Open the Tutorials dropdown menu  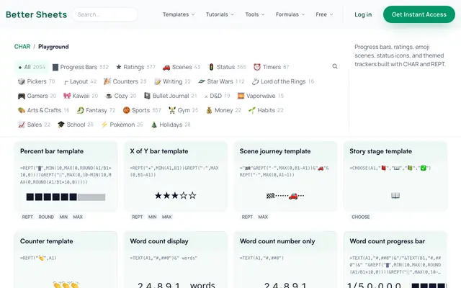pyautogui.click(x=220, y=14)
